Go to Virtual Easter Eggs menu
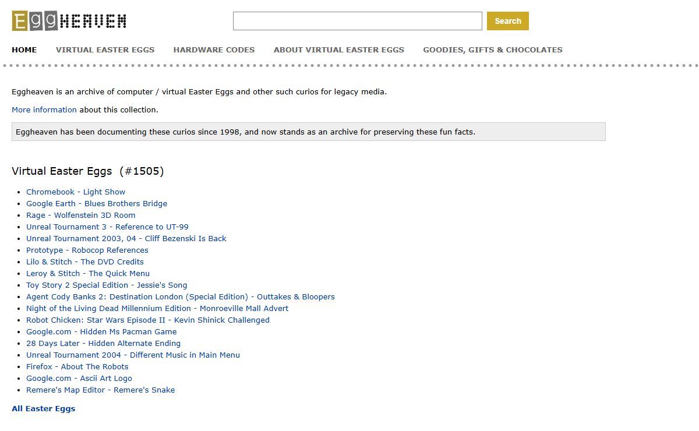Screen dimensions: 699x431 click(105, 50)
